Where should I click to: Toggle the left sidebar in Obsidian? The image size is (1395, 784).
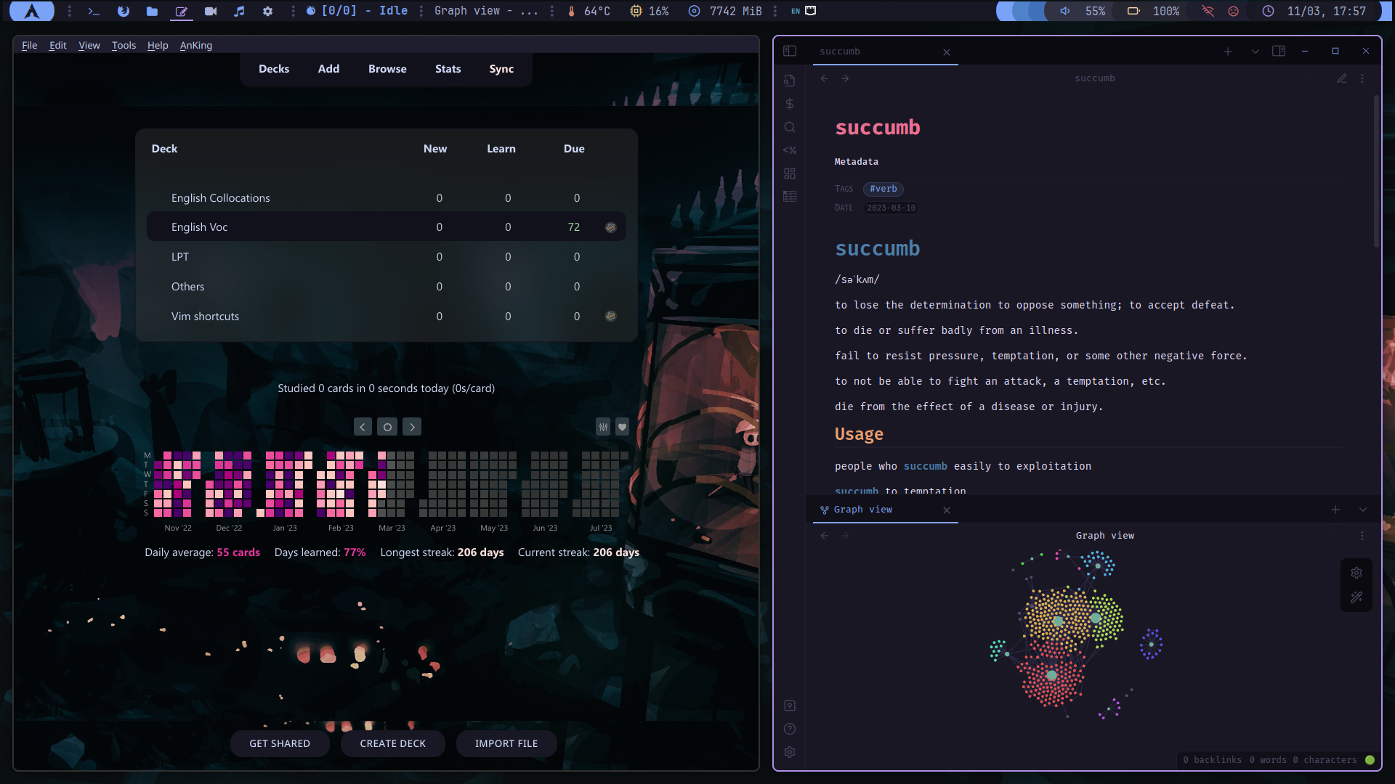point(790,51)
